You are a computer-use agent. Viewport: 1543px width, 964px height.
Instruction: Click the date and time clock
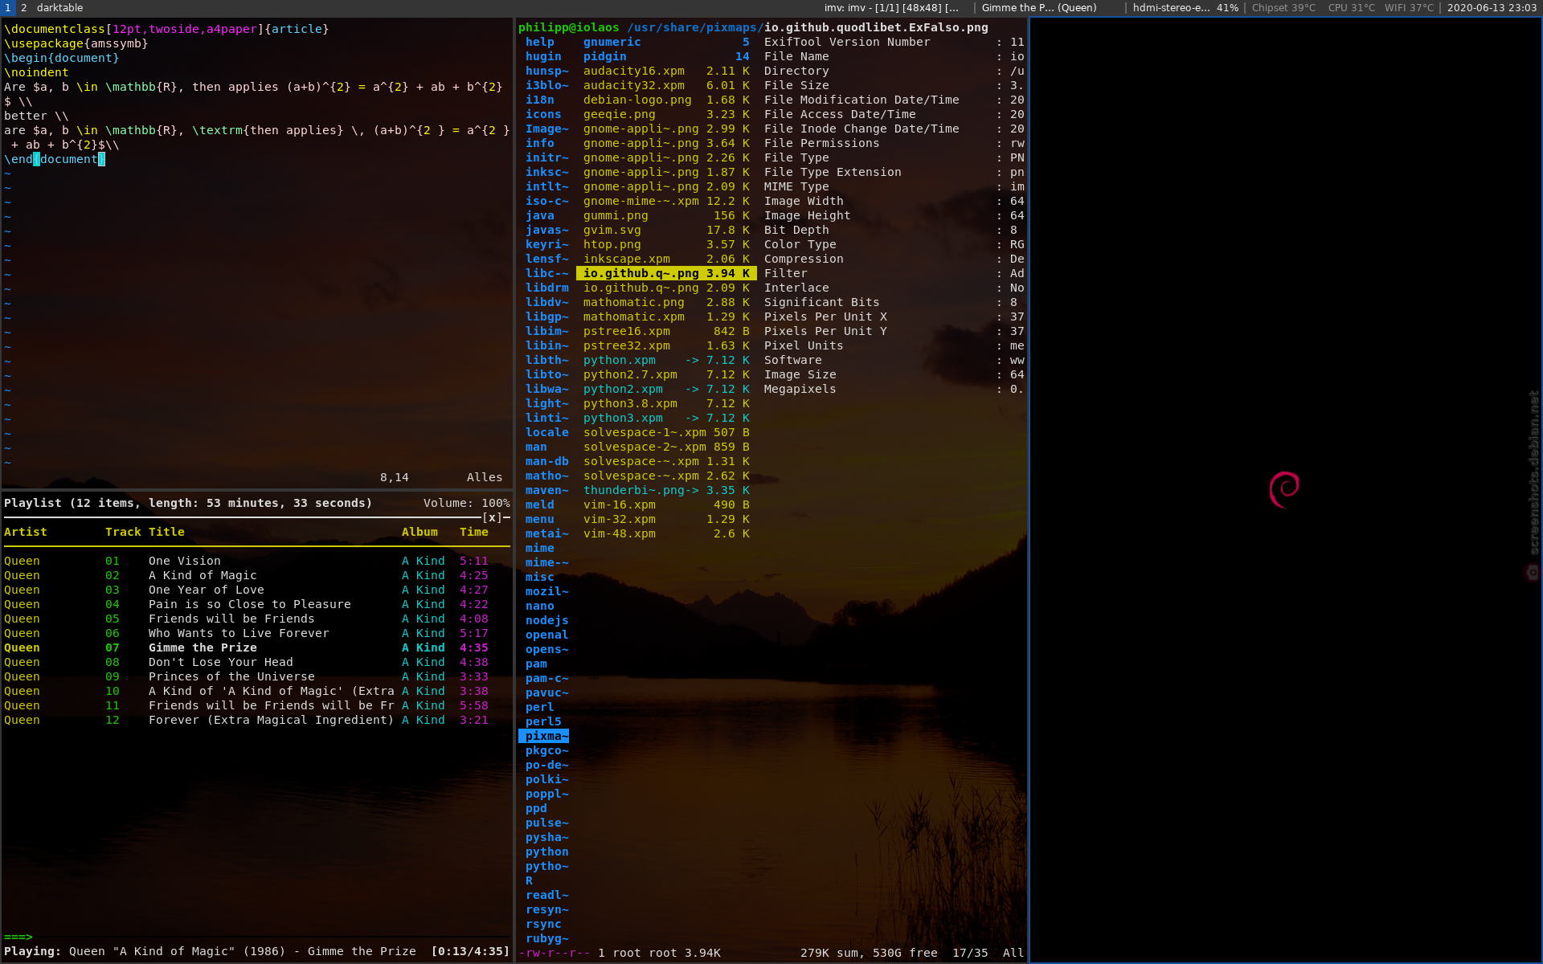point(1492,8)
